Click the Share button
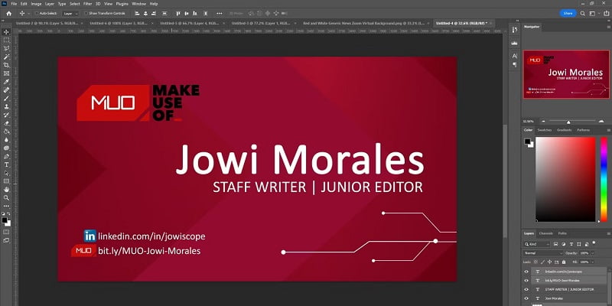 pos(568,13)
